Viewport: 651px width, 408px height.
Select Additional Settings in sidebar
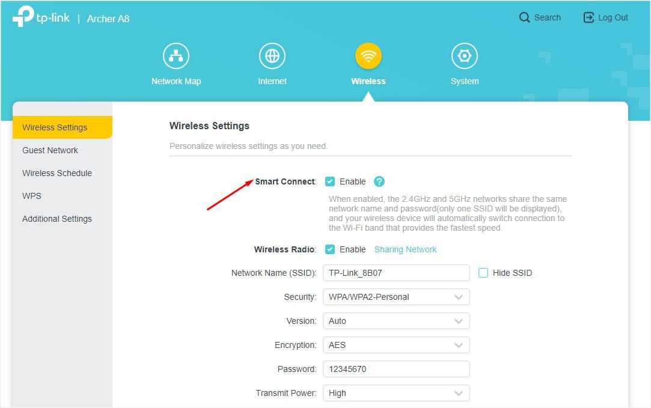click(x=57, y=219)
